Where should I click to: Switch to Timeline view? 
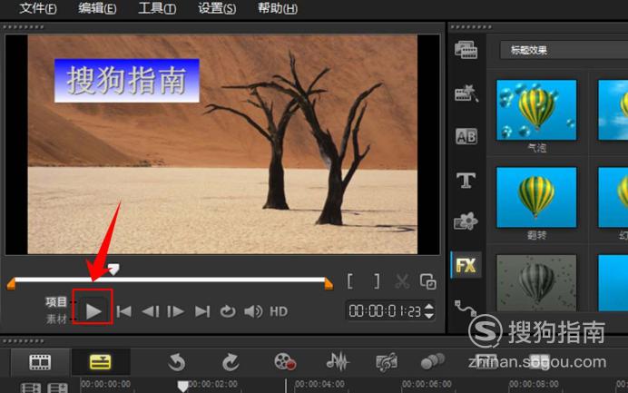click(100, 362)
